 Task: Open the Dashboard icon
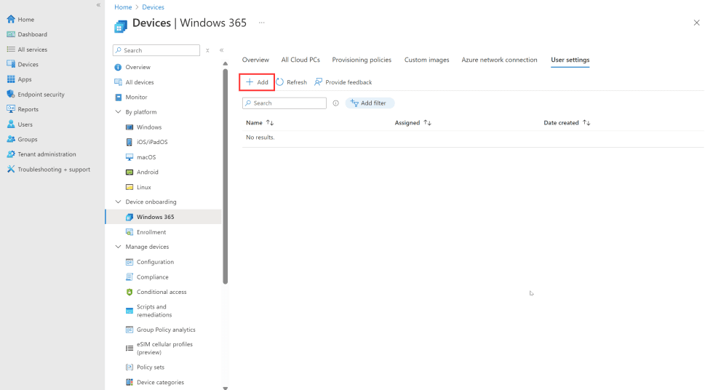[x=11, y=34]
